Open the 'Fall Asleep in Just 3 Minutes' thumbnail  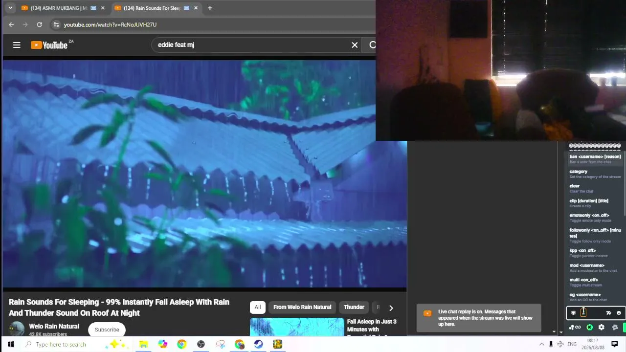click(x=297, y=327)
